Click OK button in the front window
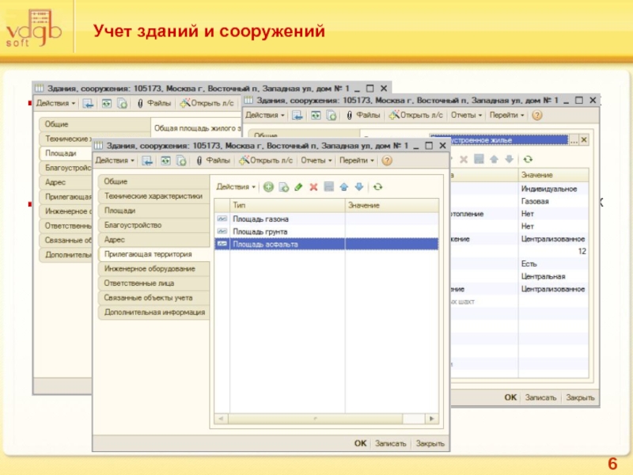The height and width of the screenshot is (475, 633). (360, 443)
